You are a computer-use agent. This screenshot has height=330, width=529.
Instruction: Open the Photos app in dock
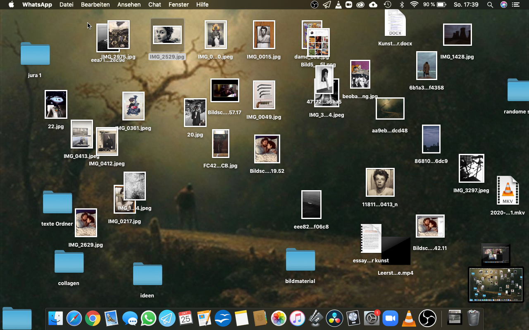279,318
